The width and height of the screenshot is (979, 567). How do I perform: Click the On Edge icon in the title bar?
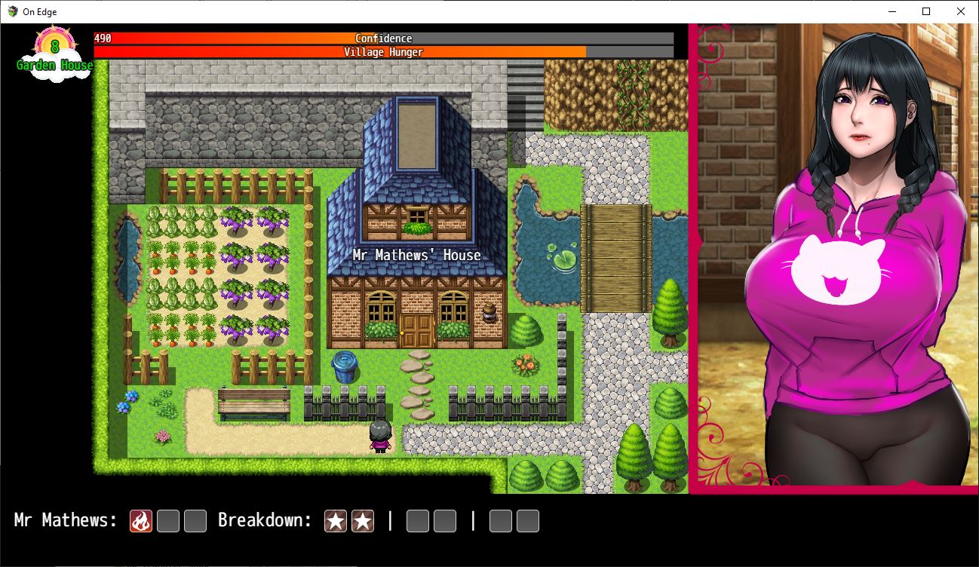tap(11, 11)
